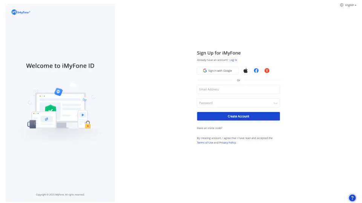Click the "Sign Up for iMyFone" heading
This screenshot has height=203, width=362.
219,53
